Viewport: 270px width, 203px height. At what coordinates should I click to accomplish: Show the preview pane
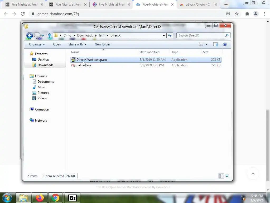click(x=215, y=44)
